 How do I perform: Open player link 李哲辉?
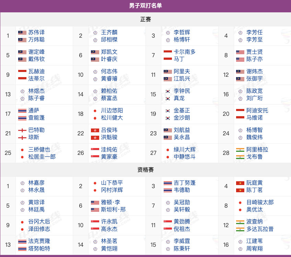182,33
